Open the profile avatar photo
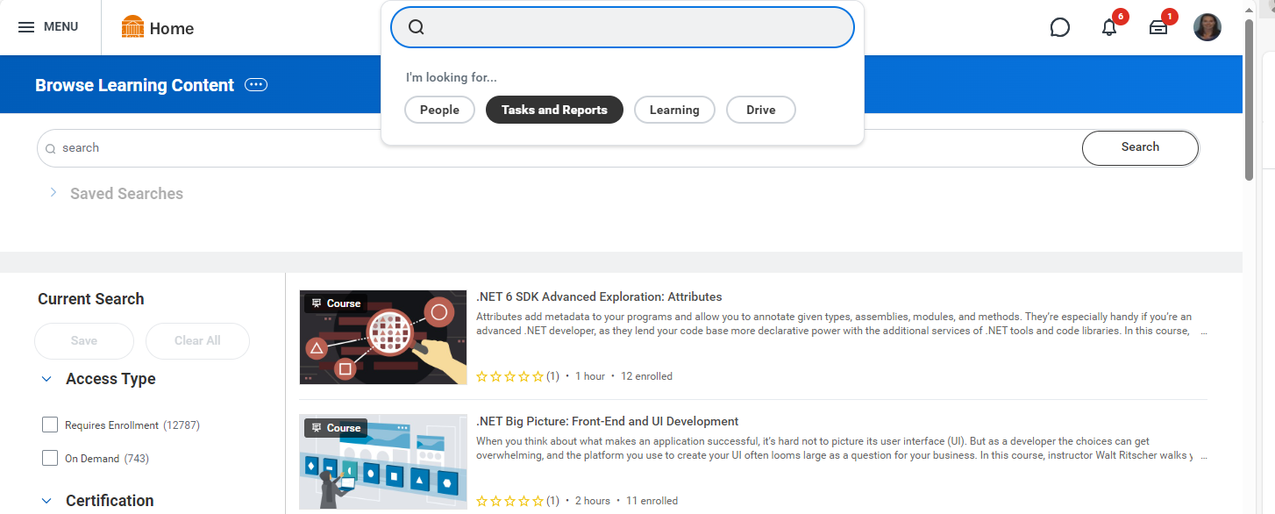1275x514 pixels. [x=1207, y=27]
